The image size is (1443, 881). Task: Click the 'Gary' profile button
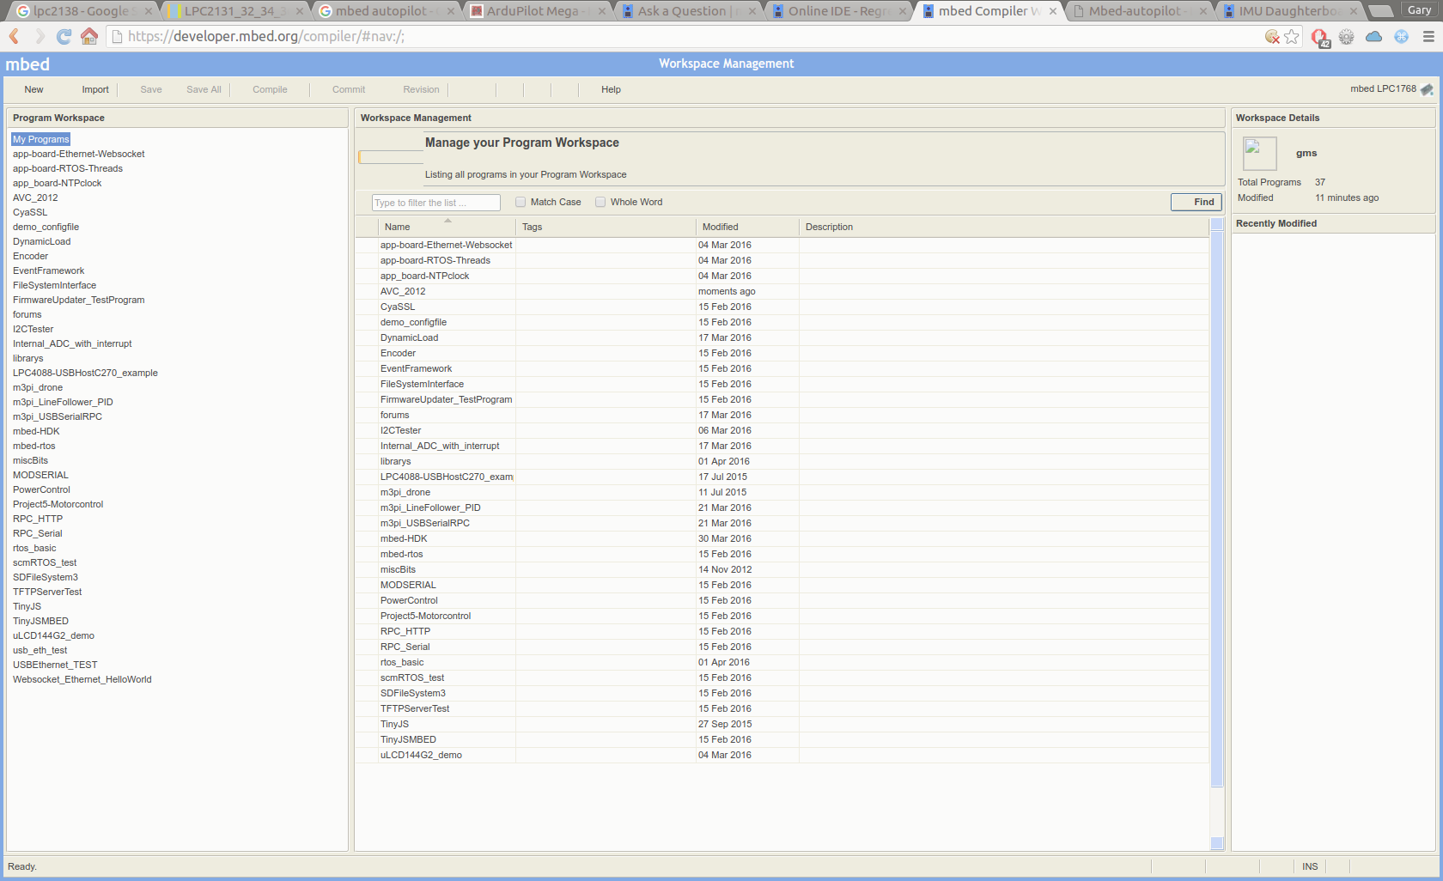coord(1419,9)
